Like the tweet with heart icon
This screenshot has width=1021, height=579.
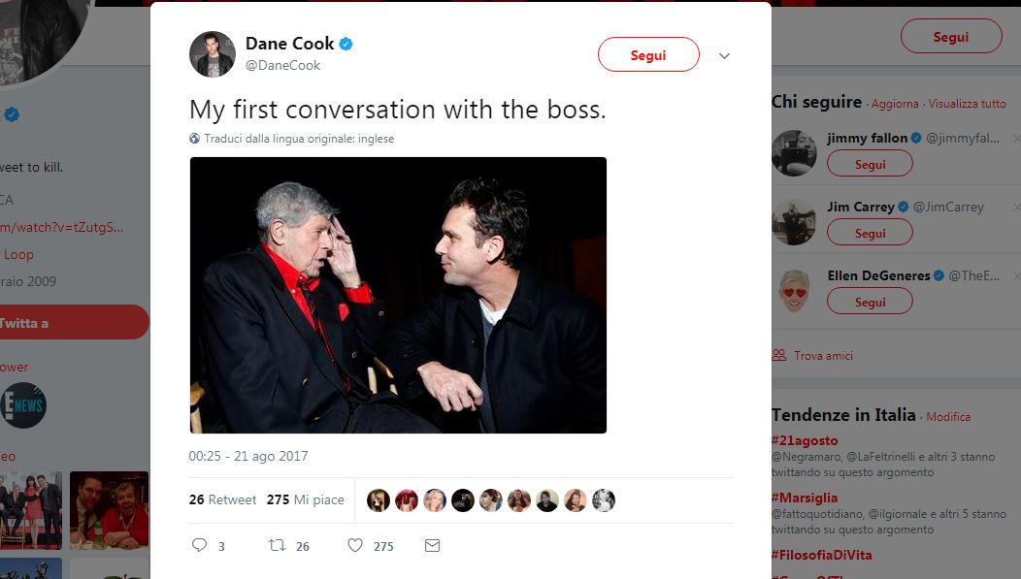pos(355,546)
